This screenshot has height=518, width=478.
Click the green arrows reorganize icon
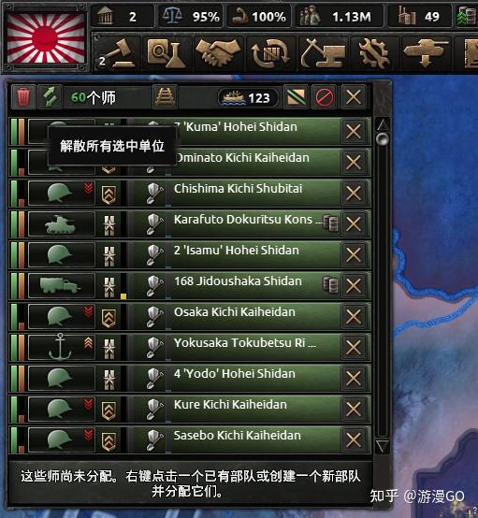[50, 97]
